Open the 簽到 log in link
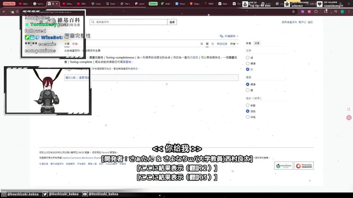Viewport: 353px width, 198px height. (x=310, y=22)
